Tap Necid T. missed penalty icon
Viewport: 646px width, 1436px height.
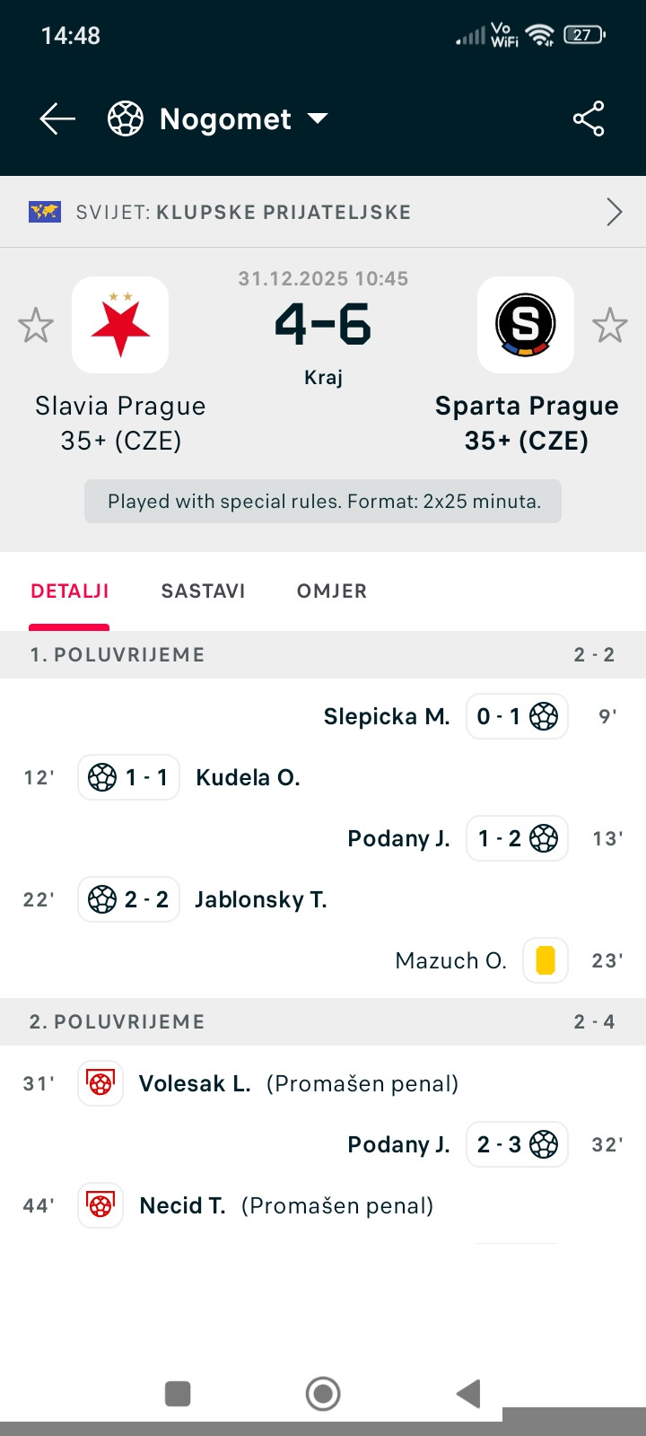click(x=100, y=1205)
